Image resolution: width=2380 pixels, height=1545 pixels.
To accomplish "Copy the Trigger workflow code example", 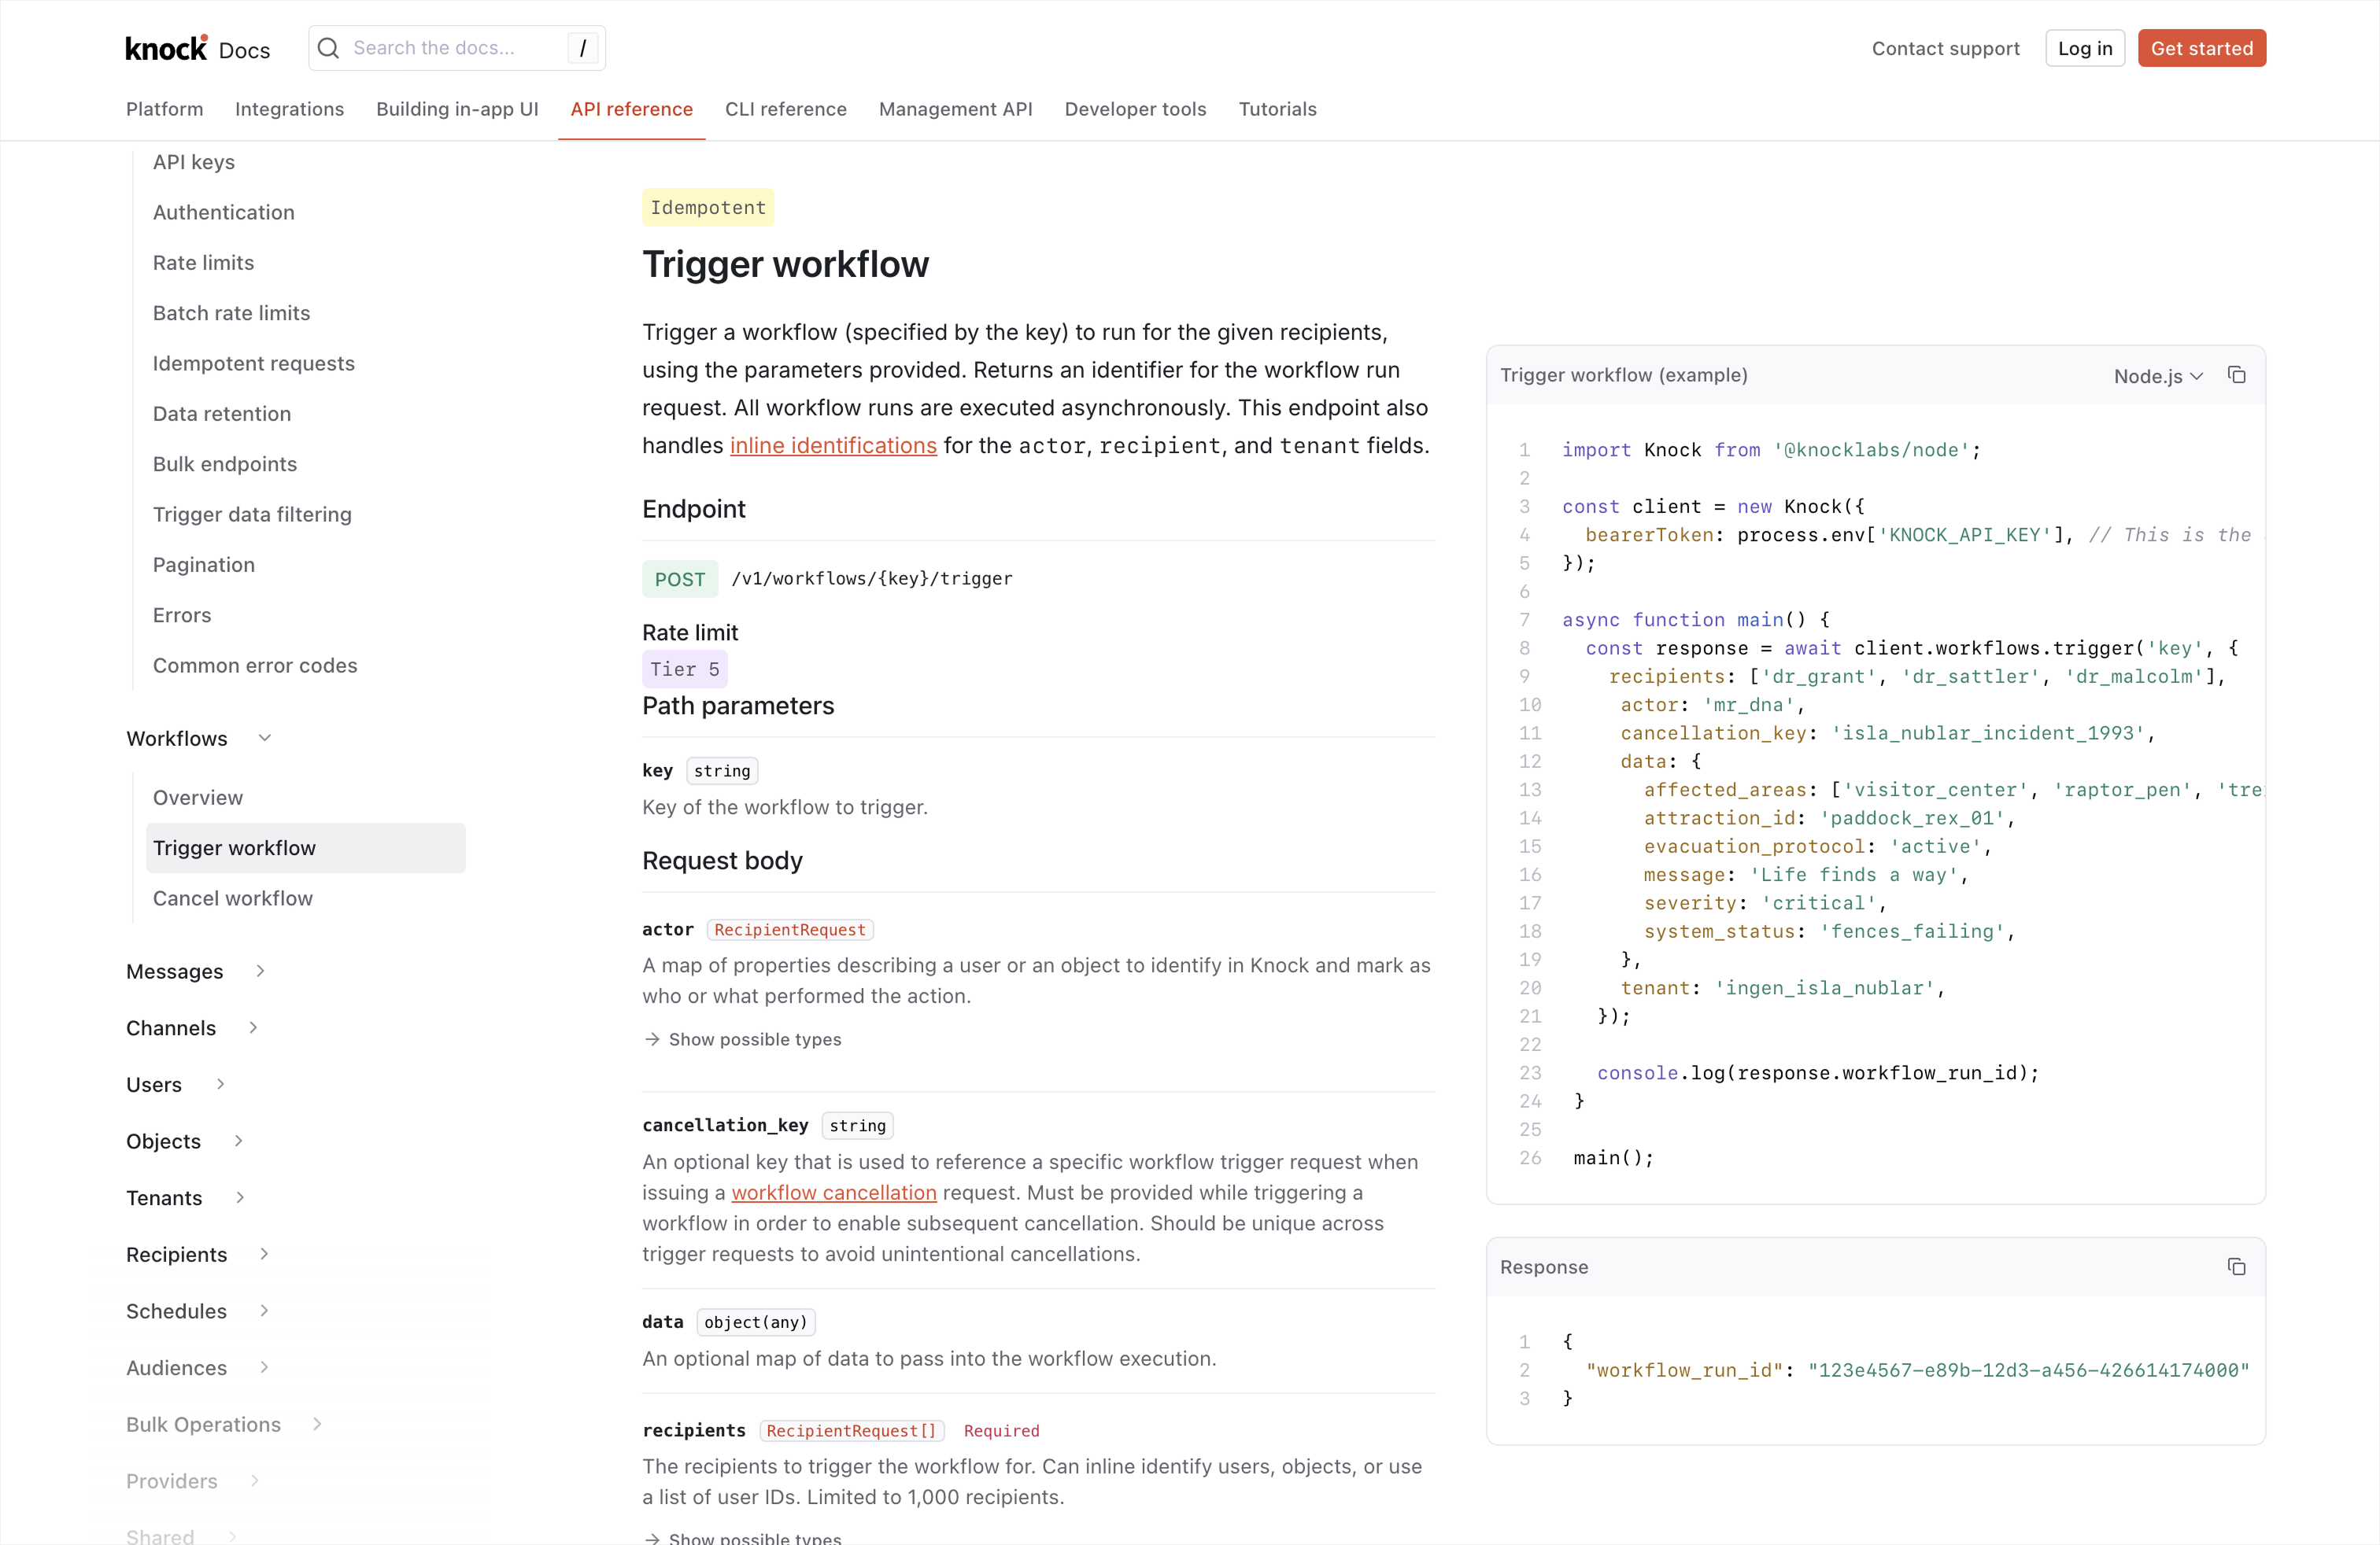I will point(2237,374).
